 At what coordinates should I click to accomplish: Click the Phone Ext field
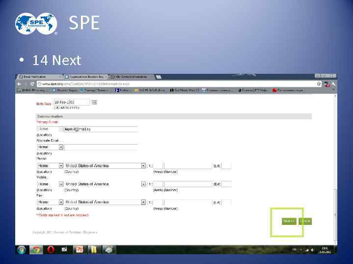pos(226,166)
